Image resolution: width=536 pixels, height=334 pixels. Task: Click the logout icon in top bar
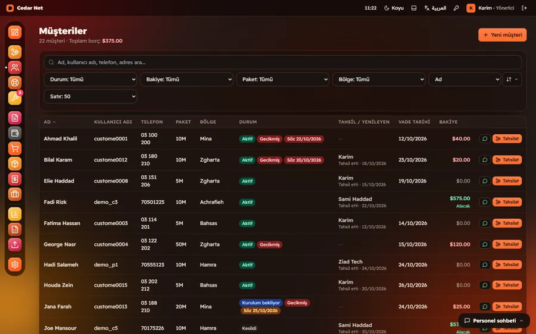[524, 8]
